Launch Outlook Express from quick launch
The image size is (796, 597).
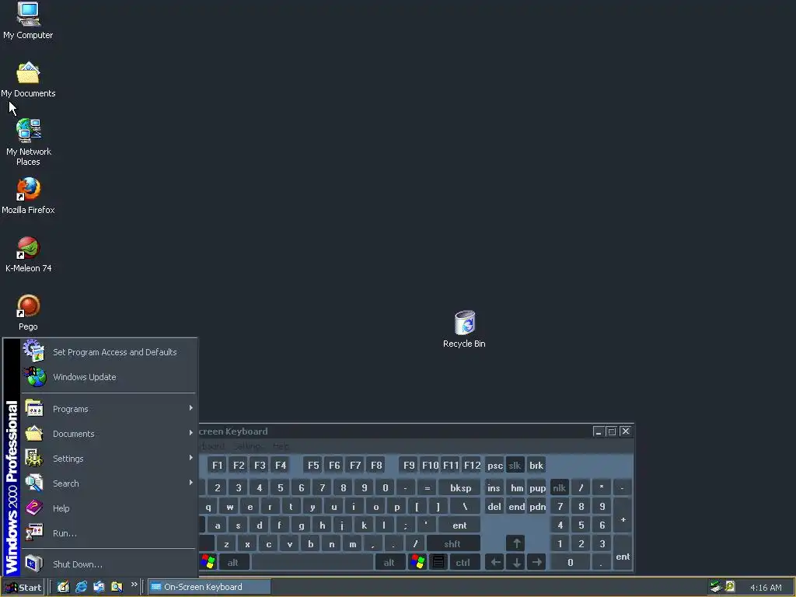99,587
